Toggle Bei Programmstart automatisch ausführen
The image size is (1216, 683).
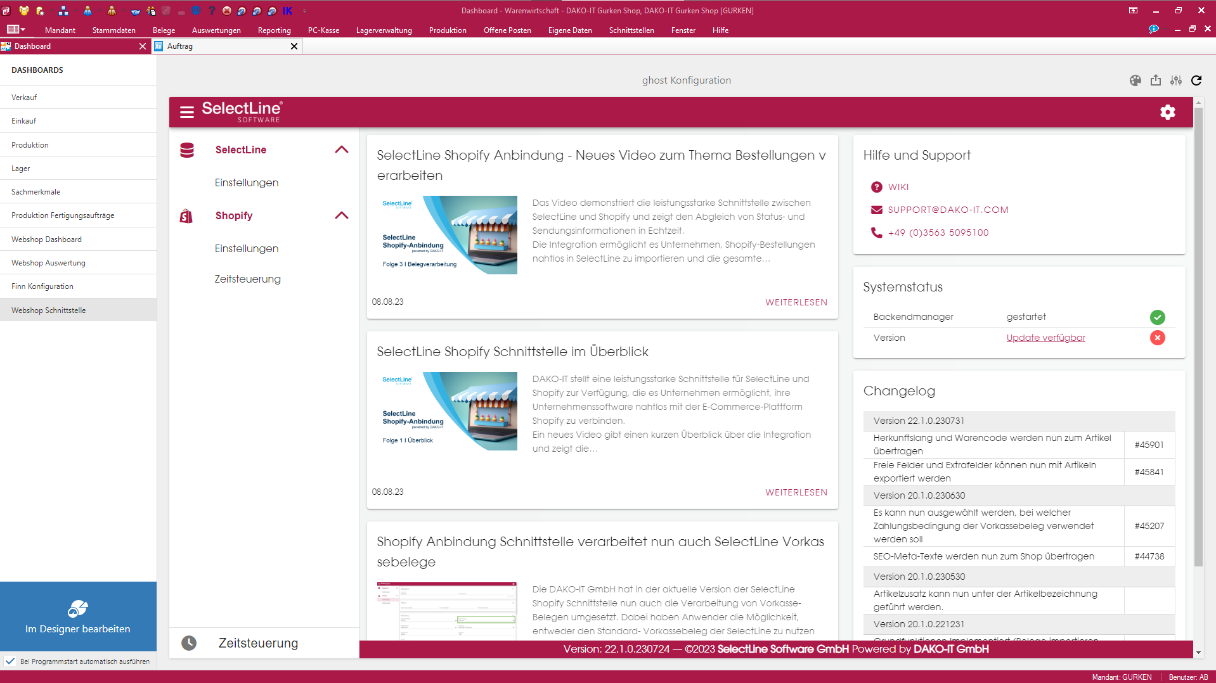tap(9, 661)
